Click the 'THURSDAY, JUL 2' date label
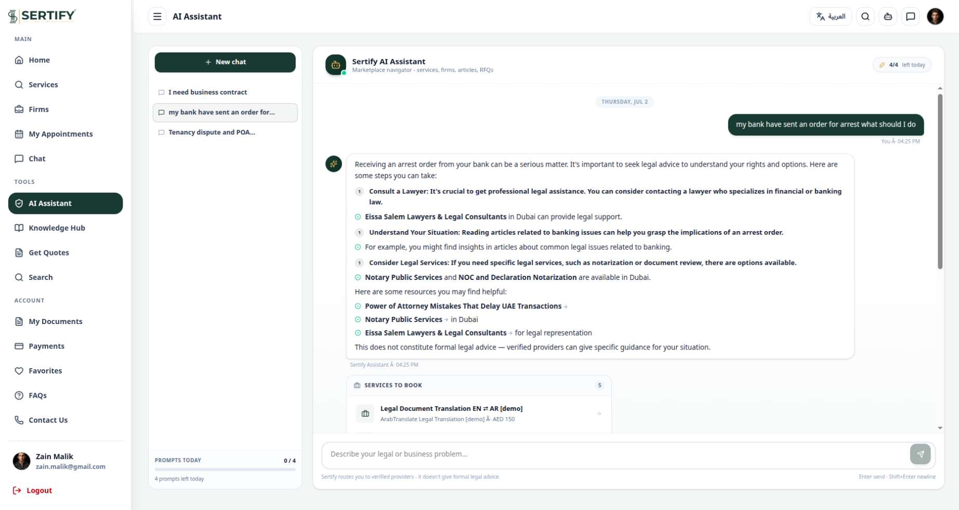This screenshot has height=510, width=959. (x=625, y=102)
